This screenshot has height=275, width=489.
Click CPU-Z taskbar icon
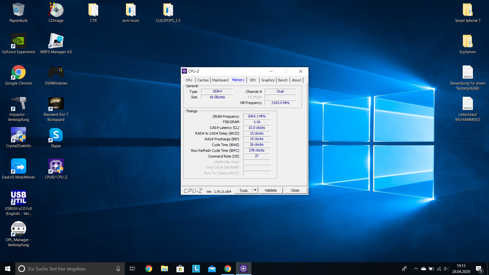pyautogui.click(x=243, y=269)
